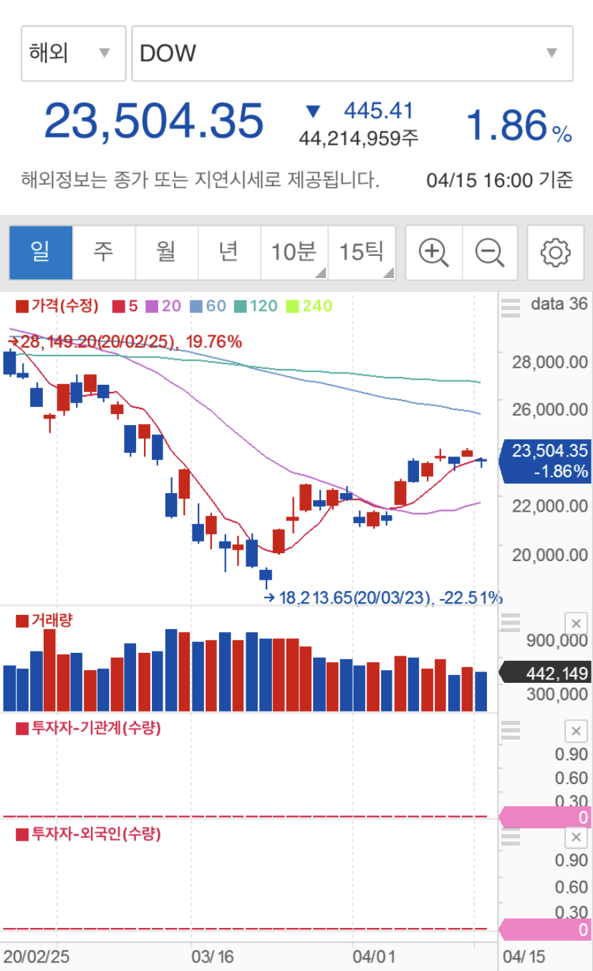Click the 거래량 indicator label
The height and width of the screenshot is (971, 593).
[x=44, y=621]
